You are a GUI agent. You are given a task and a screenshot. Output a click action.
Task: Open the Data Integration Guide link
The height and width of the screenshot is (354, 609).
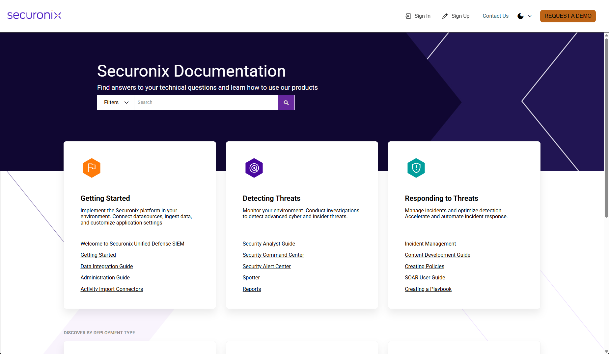(107, 266)
